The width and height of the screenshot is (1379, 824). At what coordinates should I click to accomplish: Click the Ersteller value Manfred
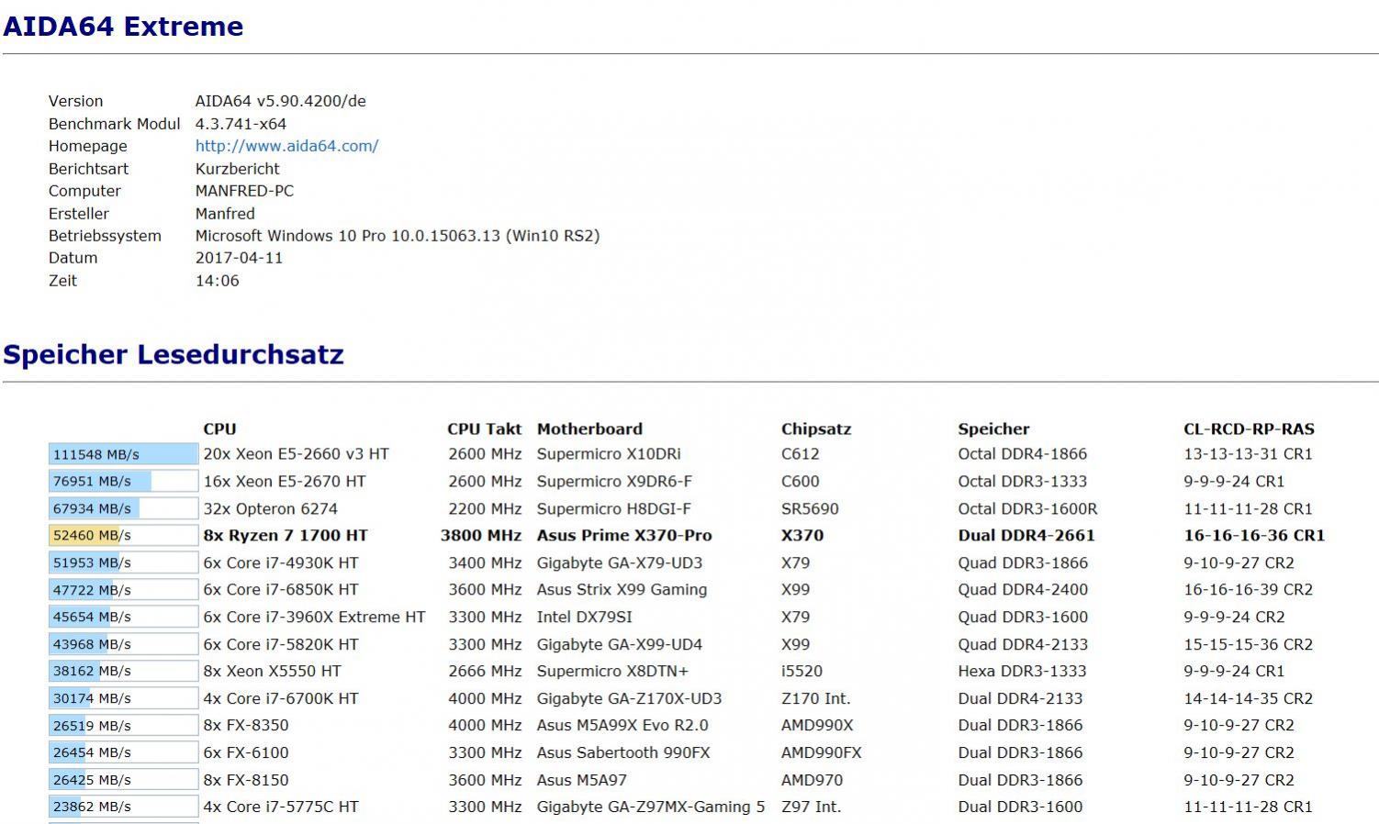pyautogui.click(x=225, y=214)
